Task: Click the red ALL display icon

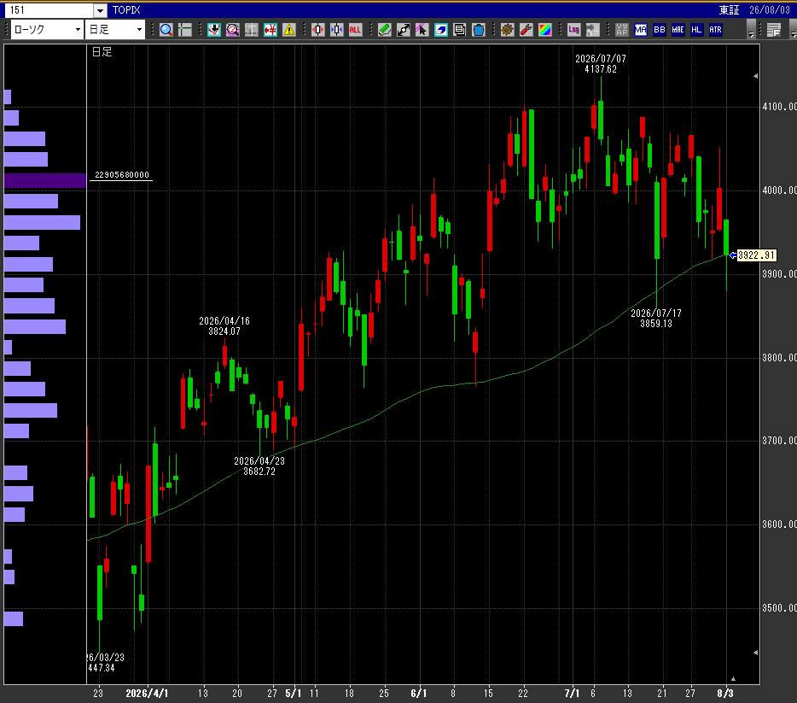Action: [x=355, y=30]
